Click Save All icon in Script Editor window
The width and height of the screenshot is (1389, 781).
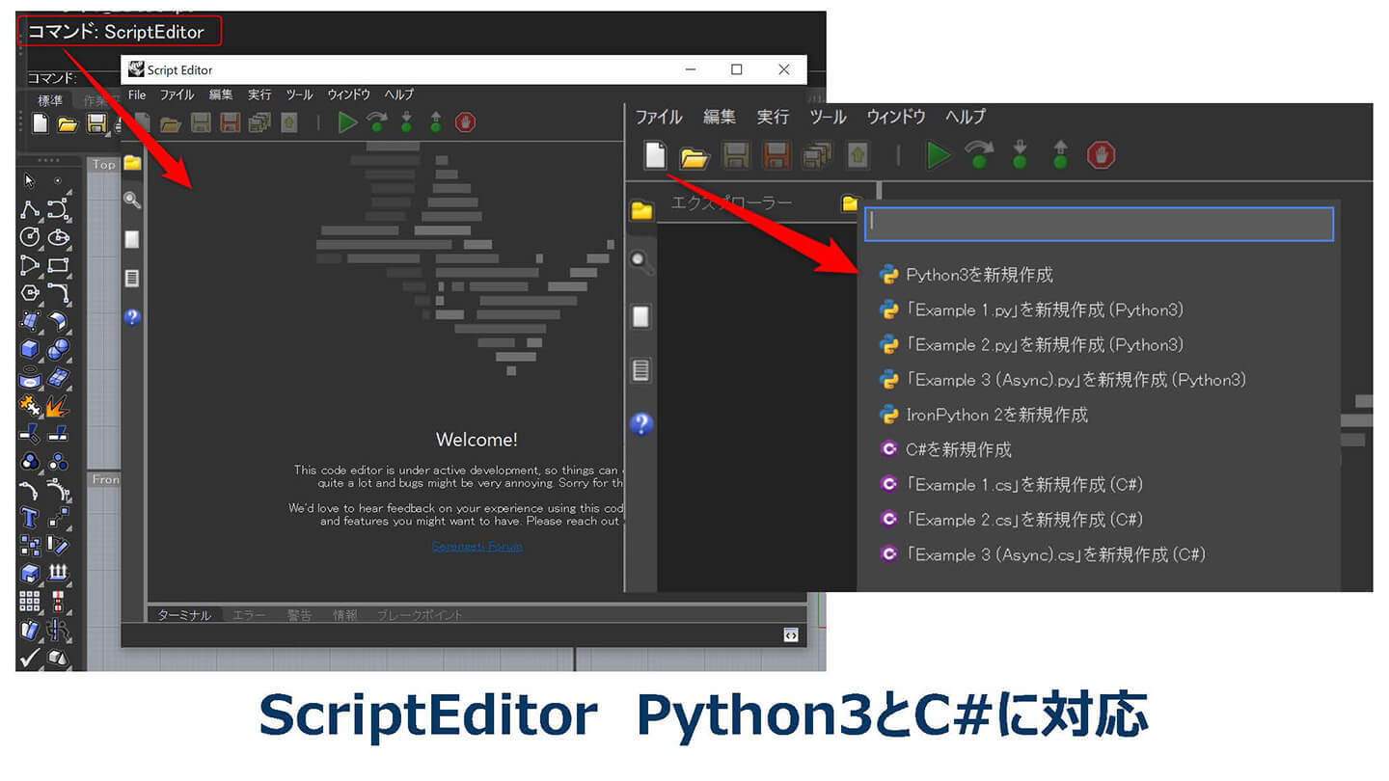coord(259,123)
